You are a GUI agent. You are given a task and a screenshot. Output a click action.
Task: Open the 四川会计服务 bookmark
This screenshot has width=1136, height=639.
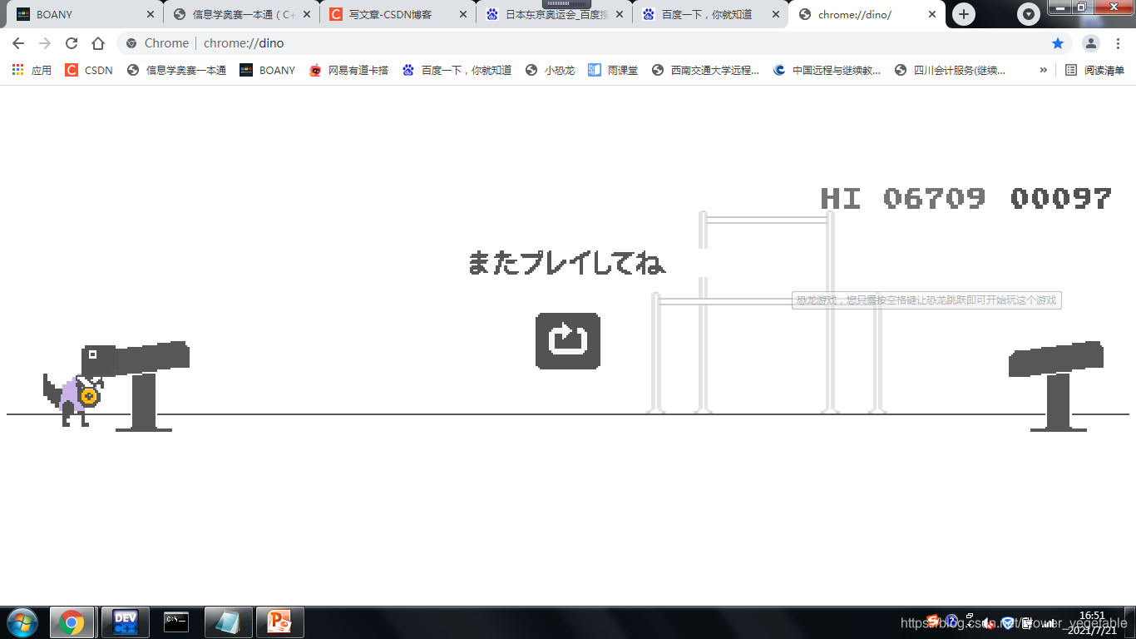pos(950,70)
